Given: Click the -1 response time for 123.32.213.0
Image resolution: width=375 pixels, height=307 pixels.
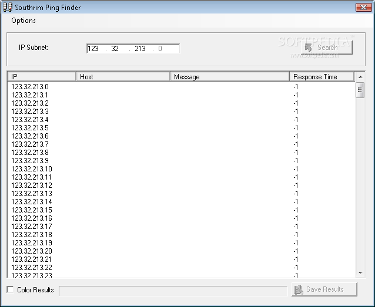Looking at the screenshot, I should tap(296, 87).
